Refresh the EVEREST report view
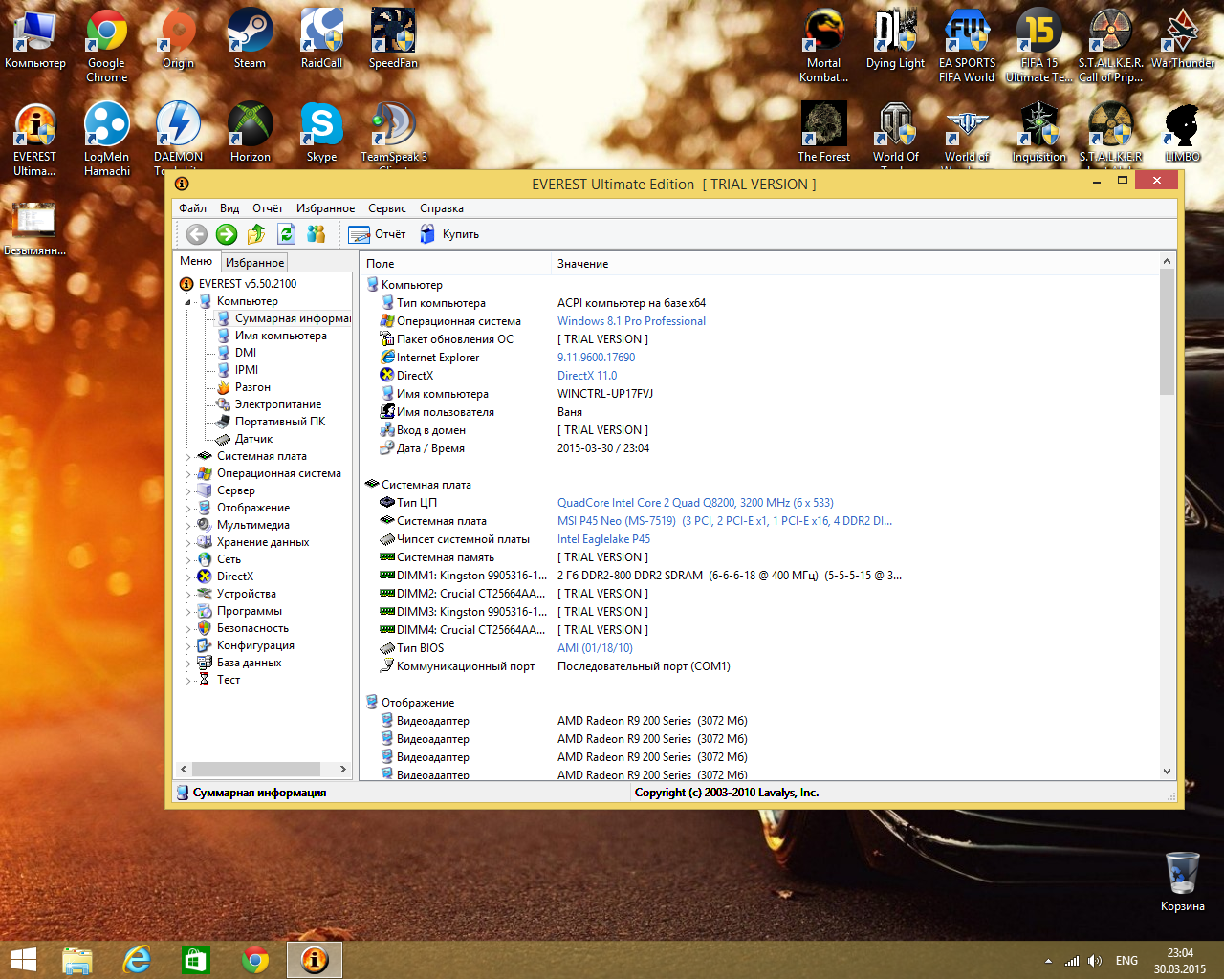The width and height of the screenshot is (1224, 979). click(286, 234)
